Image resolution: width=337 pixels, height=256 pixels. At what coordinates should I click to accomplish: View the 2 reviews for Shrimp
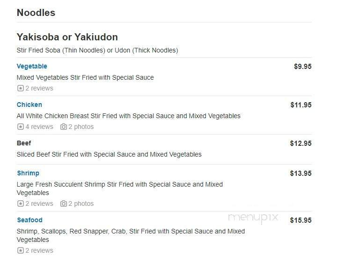(x=39, y=203)
